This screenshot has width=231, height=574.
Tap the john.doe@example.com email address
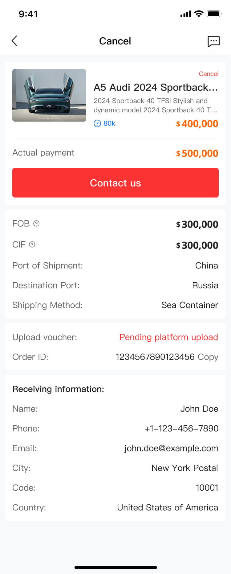point(171,448)
